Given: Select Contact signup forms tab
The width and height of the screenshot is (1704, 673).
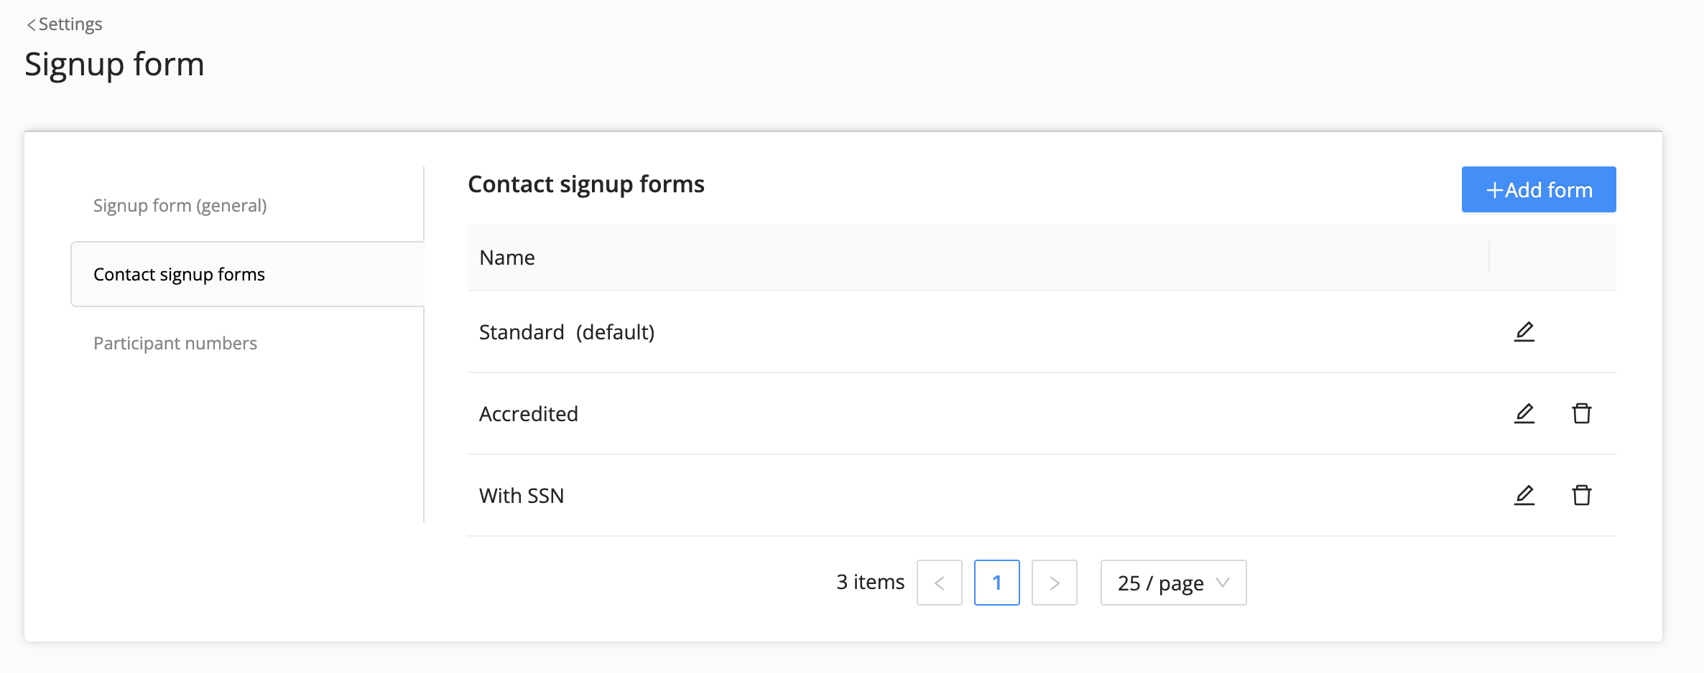Looking at the screenshot, I should click(x=179, y=275).
